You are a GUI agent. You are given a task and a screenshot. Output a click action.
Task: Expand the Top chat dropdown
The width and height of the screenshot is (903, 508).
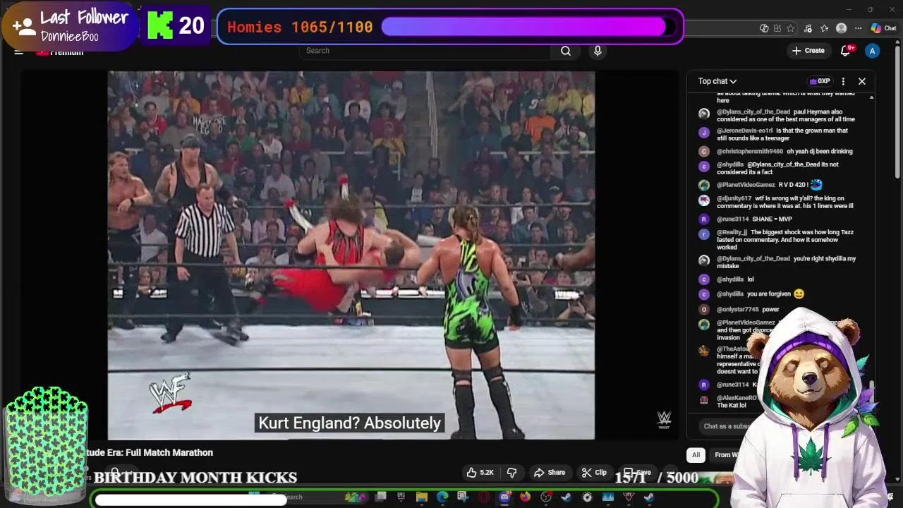pyautogui.click(x=717, y=81)
